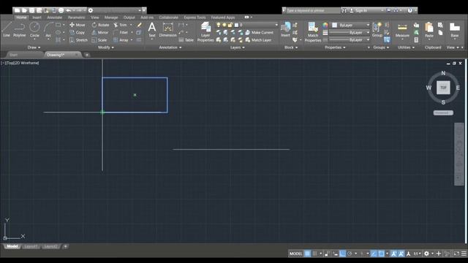
Task: Click Make Current layer button
Action: pyautogui.click(x=260, y=32)
